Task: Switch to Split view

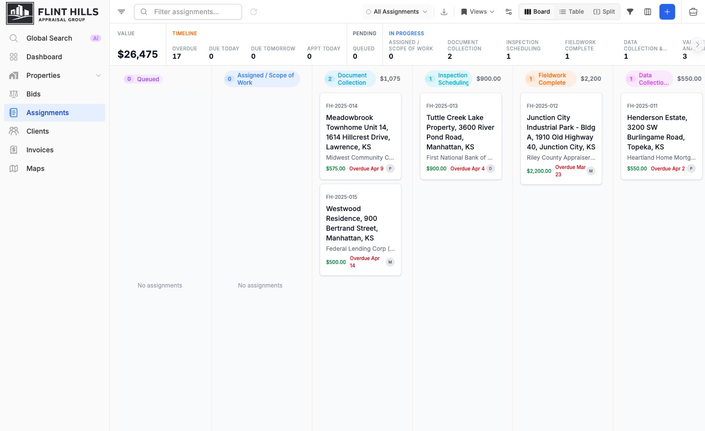Action: (604, 12)
